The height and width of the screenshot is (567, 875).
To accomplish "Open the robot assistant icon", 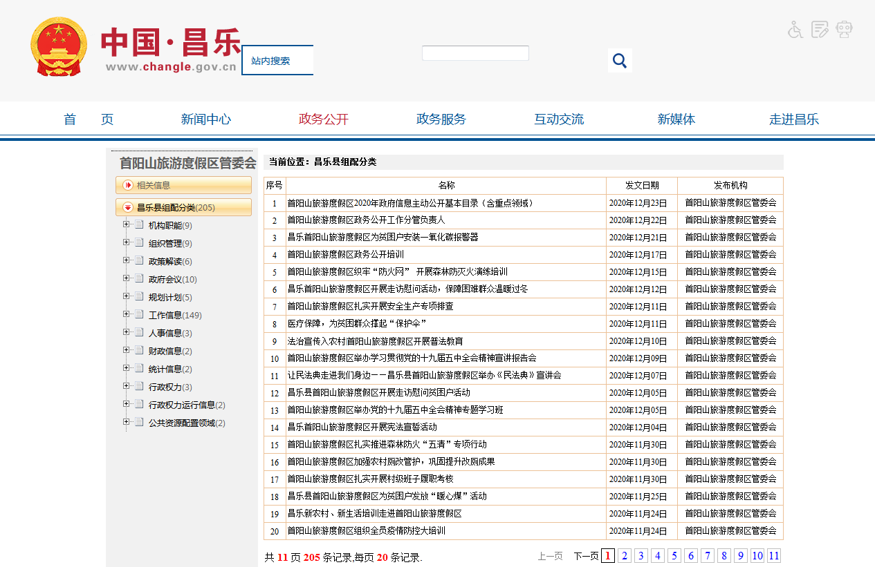I will (x=844, y=30).
